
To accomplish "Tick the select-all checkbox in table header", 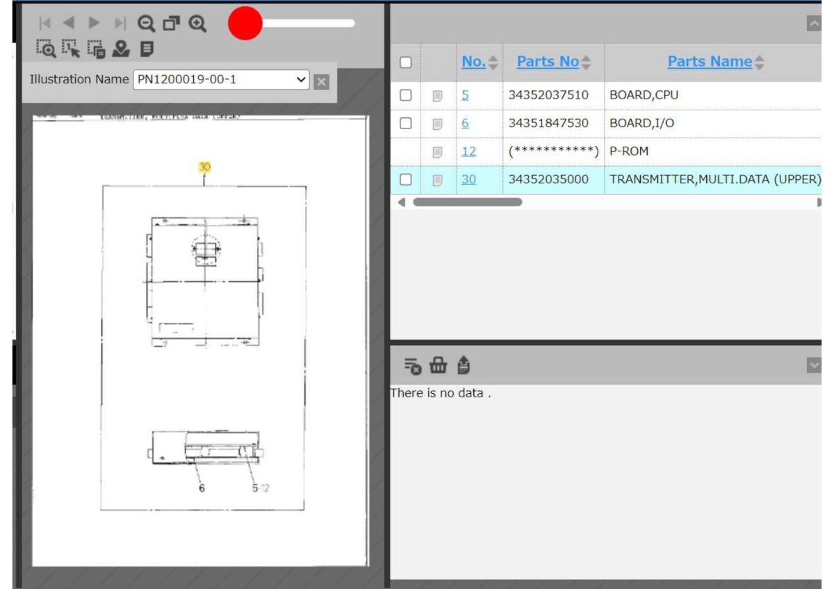I will tap(406, 63).
